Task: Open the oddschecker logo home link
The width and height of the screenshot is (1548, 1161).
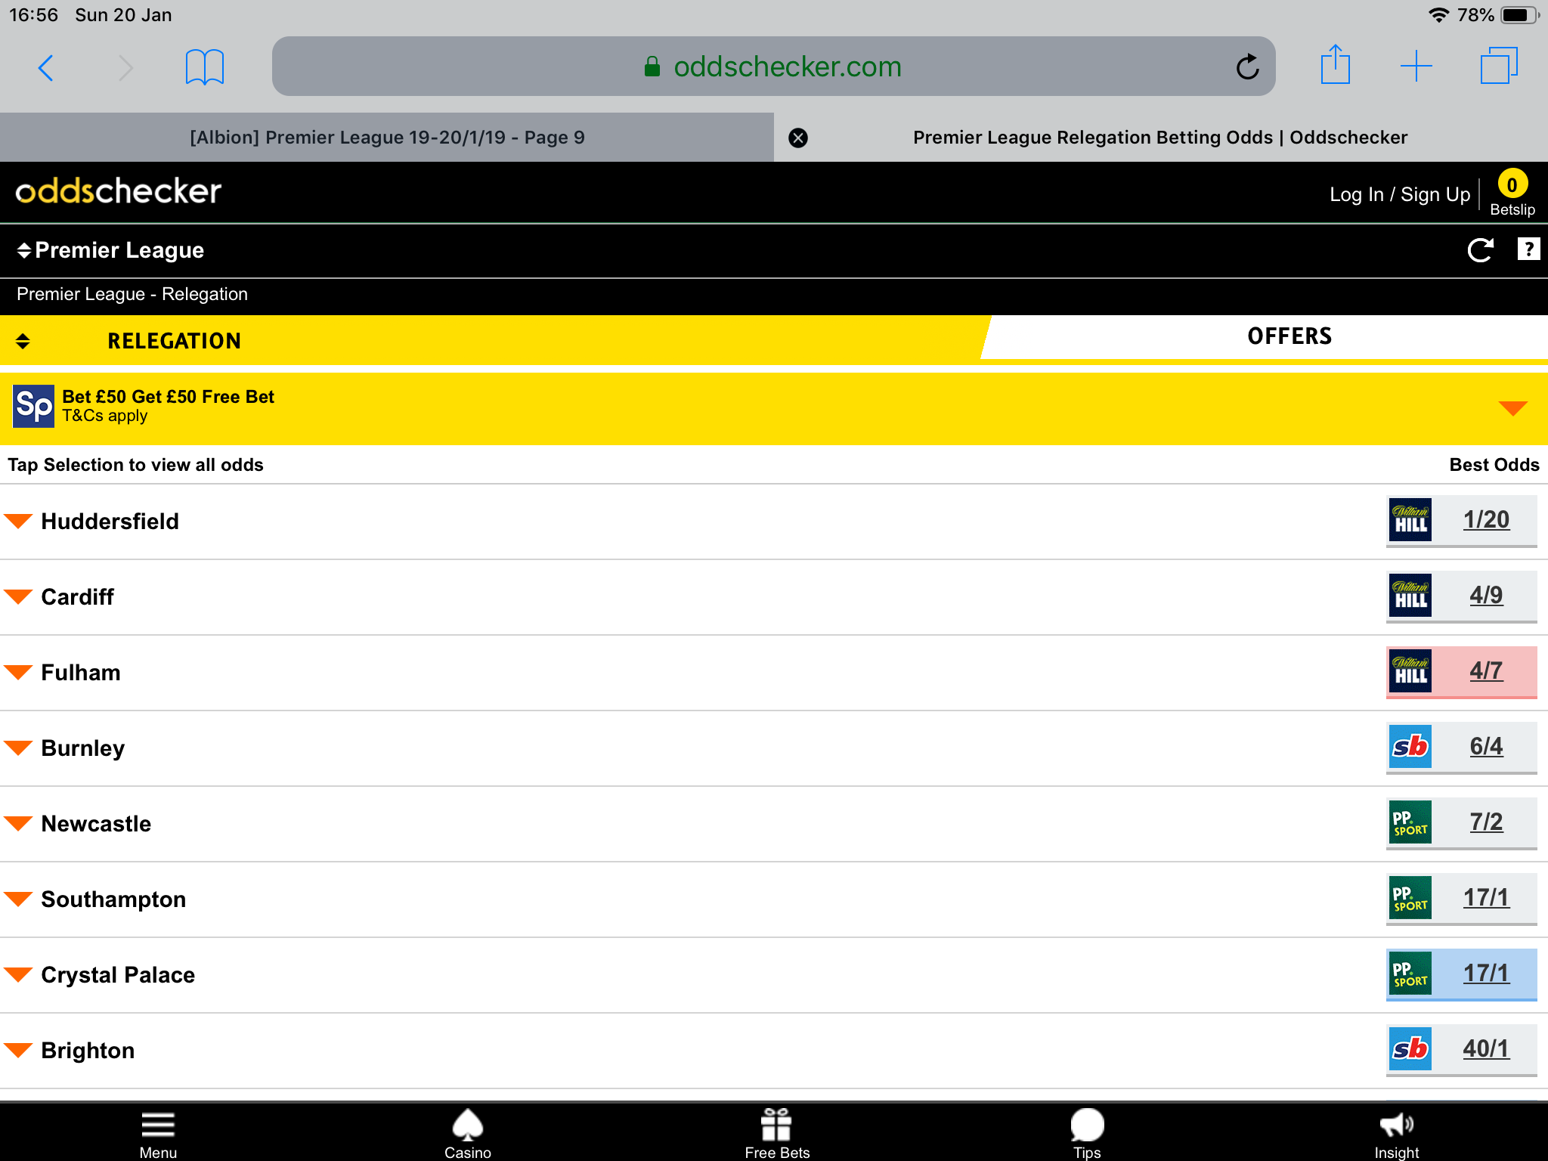Action: pyautogui.click(x=119, y=191)
